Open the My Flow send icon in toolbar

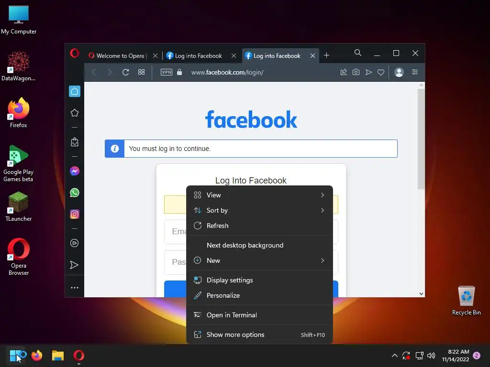click(368, 72)
